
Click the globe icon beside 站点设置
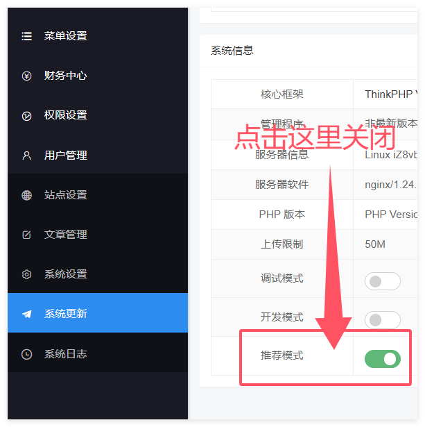point(26,195)
